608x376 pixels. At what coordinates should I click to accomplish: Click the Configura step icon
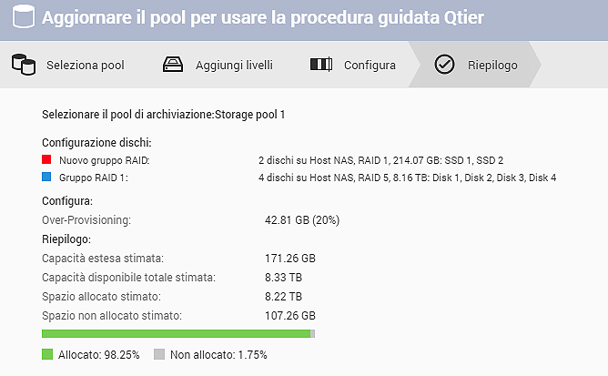tap(320, 65)
